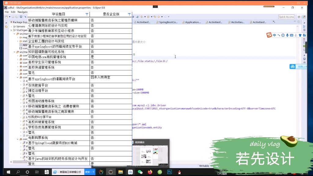Open File Explorer from the taskbar
This screenshot has height=176, width=313.
(120, 172)
